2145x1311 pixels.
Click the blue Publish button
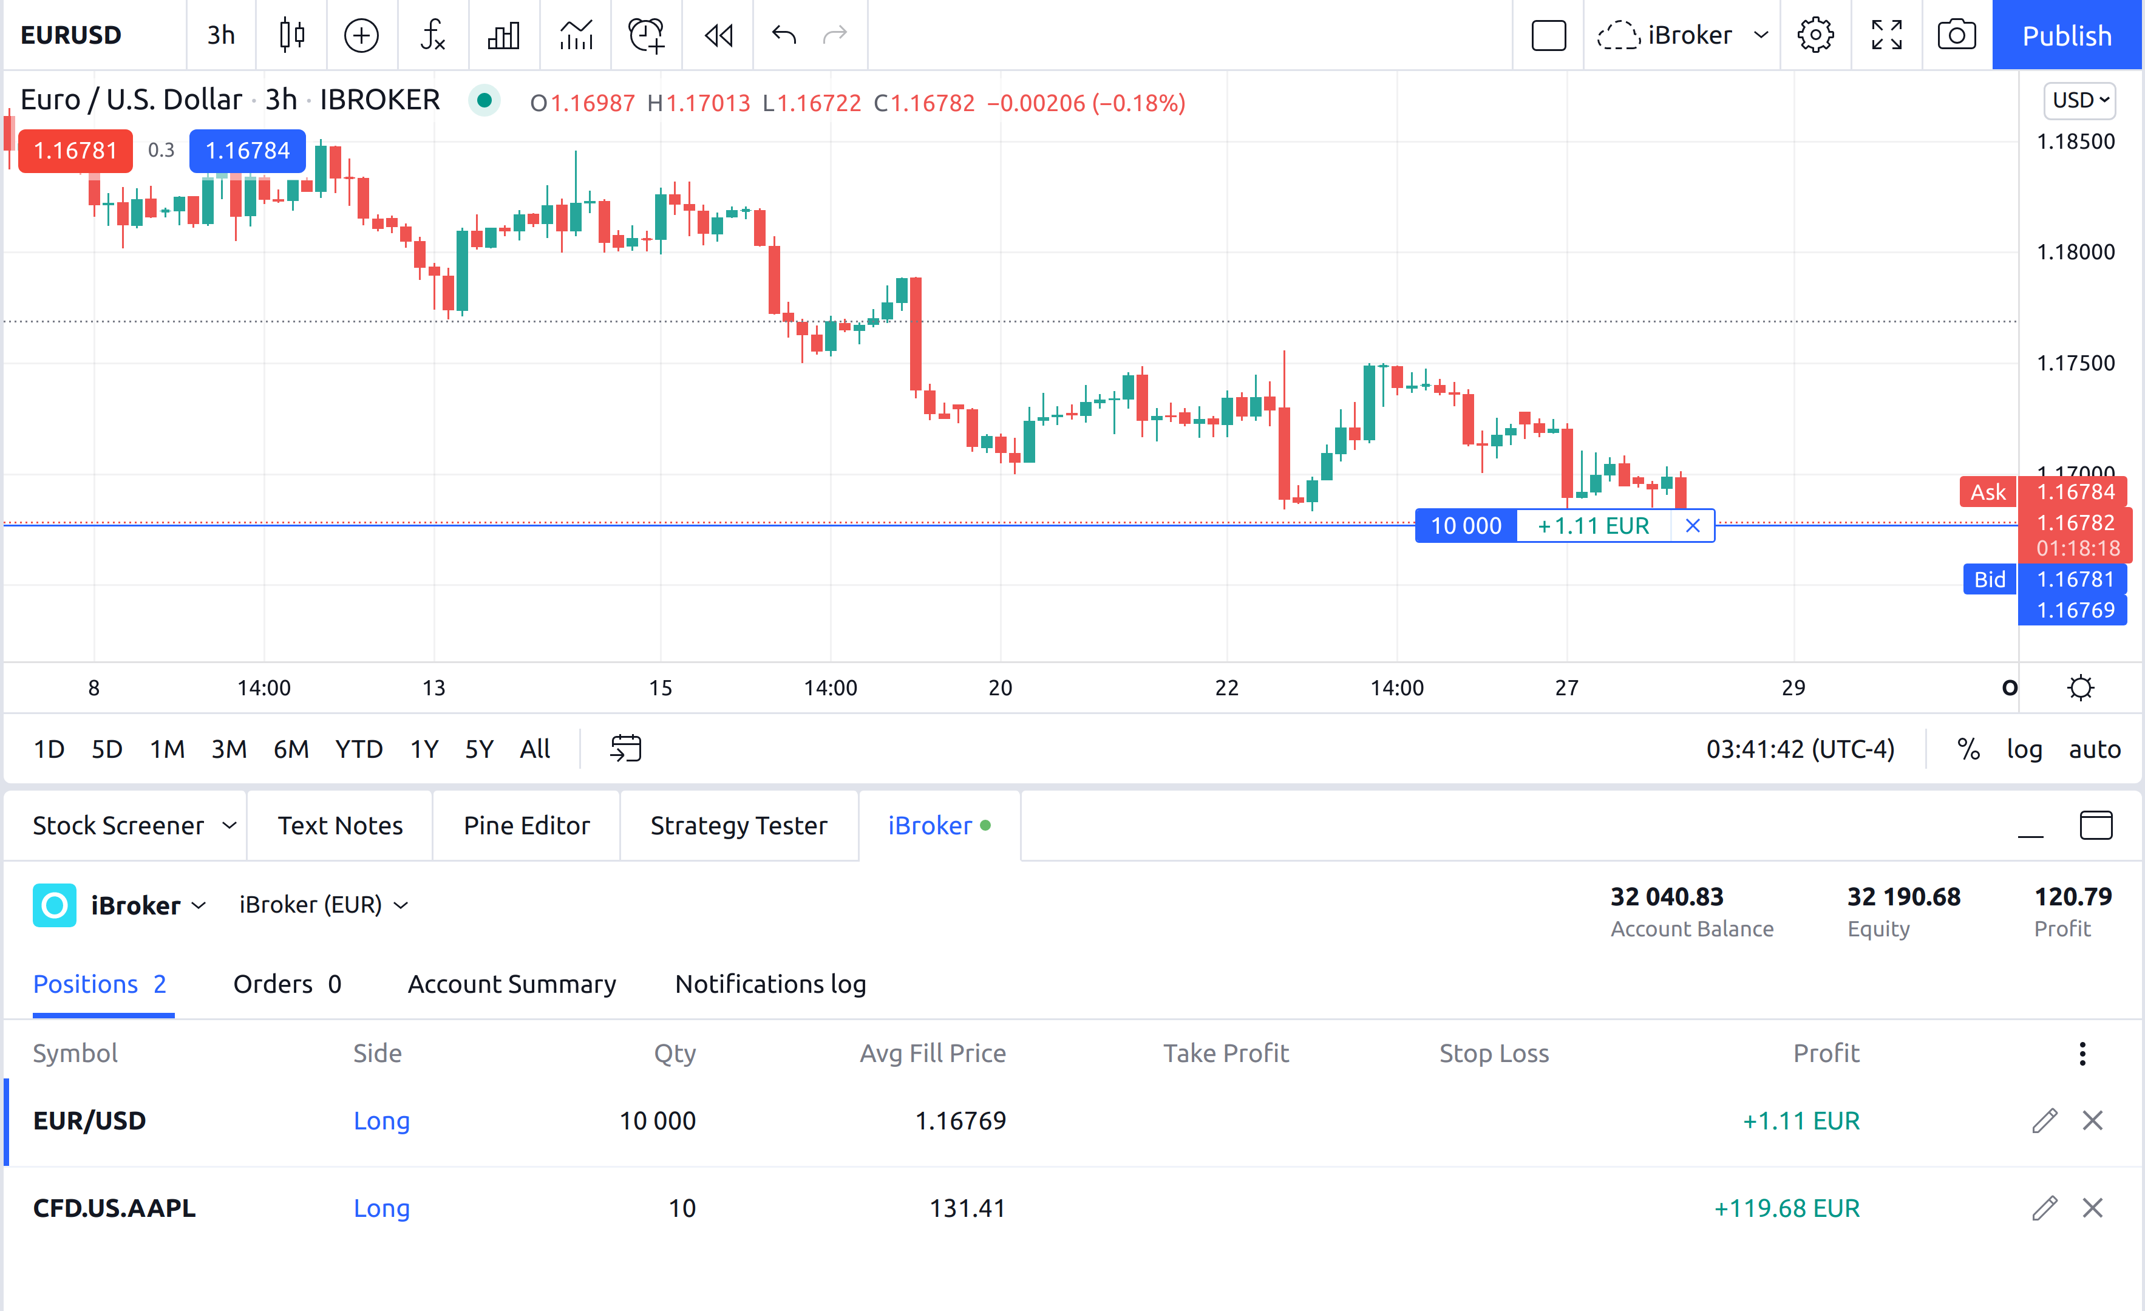(2066, 35)
